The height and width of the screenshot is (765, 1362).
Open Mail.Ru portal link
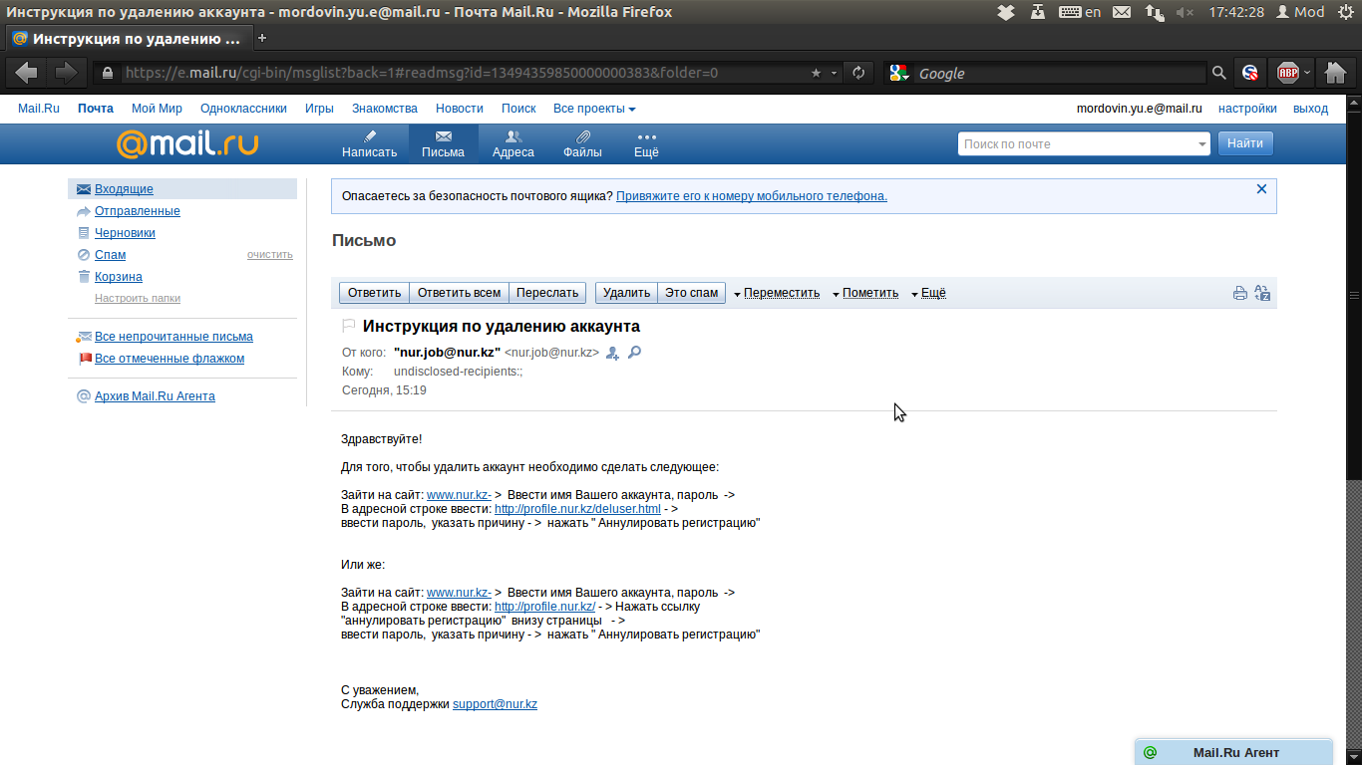click(x=39, y=109)
